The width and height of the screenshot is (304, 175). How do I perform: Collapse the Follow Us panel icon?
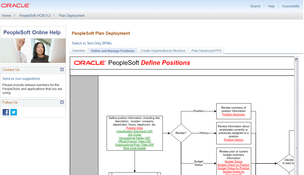[x=62, y=102]
